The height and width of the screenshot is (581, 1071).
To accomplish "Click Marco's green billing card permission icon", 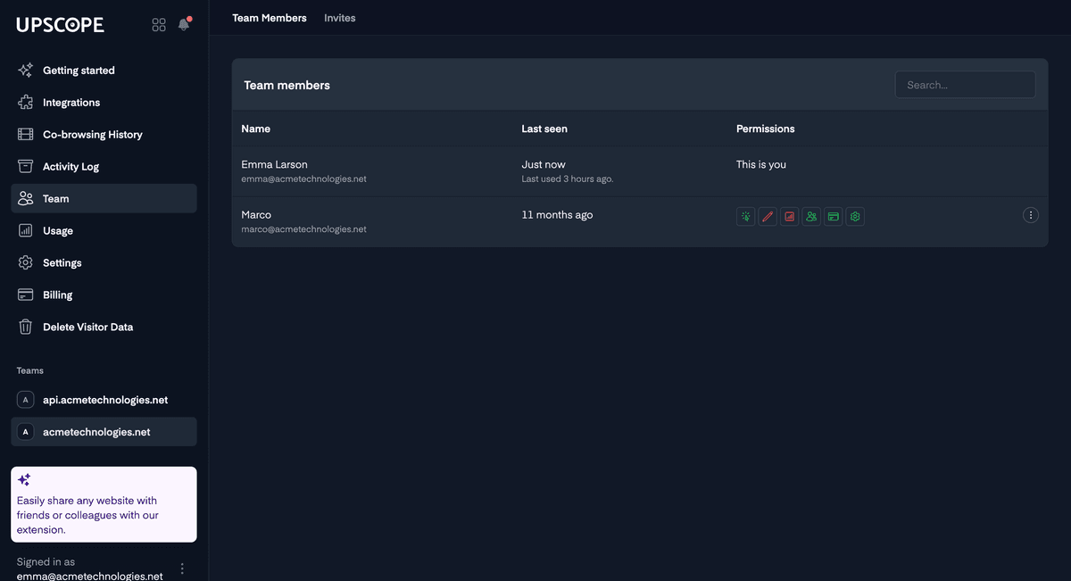I will (x=833, y=216).
